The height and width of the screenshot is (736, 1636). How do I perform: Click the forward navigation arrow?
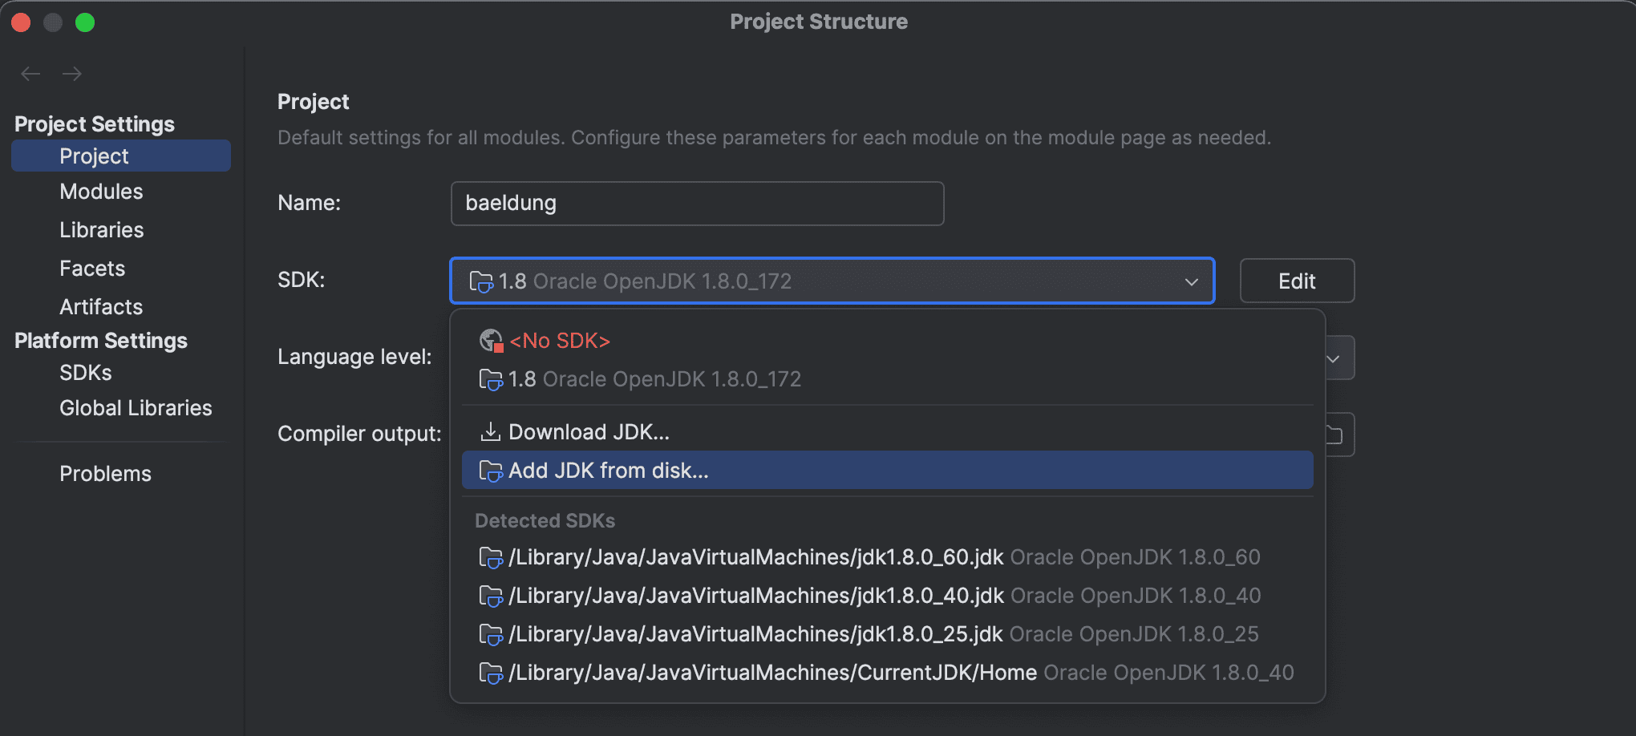point(72,74)
